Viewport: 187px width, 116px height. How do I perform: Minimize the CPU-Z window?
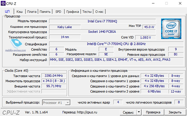pos(153,3)
